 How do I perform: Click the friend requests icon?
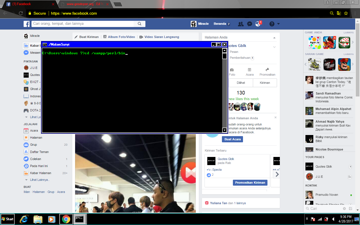241,24
